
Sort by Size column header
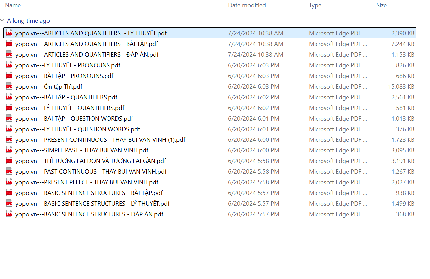click(x=381, y=5)
